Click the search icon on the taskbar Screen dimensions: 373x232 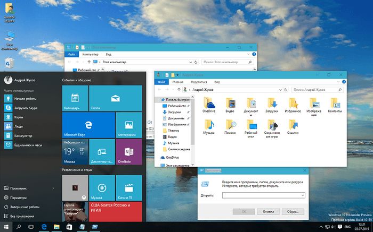pos(18,227)
